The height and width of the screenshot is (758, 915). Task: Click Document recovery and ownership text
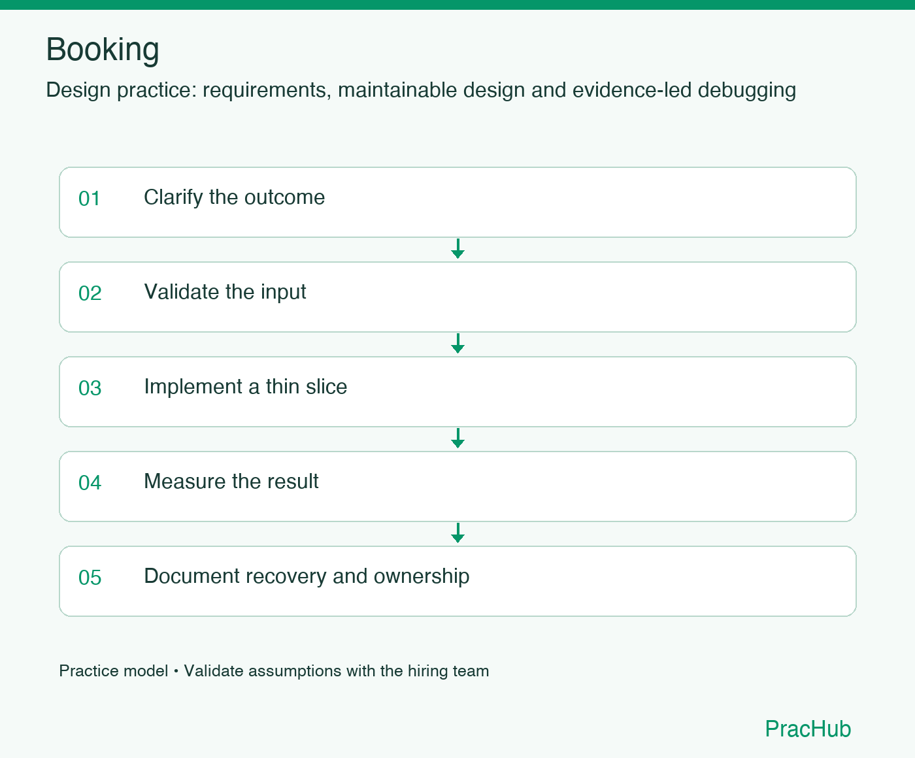click(307, 576)
